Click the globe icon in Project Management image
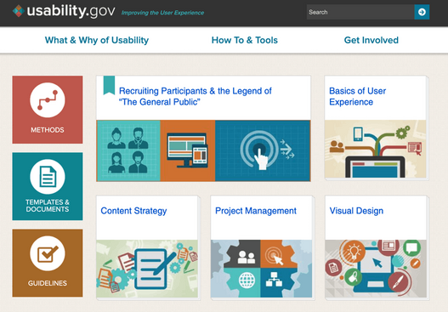 tap(247, 280)
